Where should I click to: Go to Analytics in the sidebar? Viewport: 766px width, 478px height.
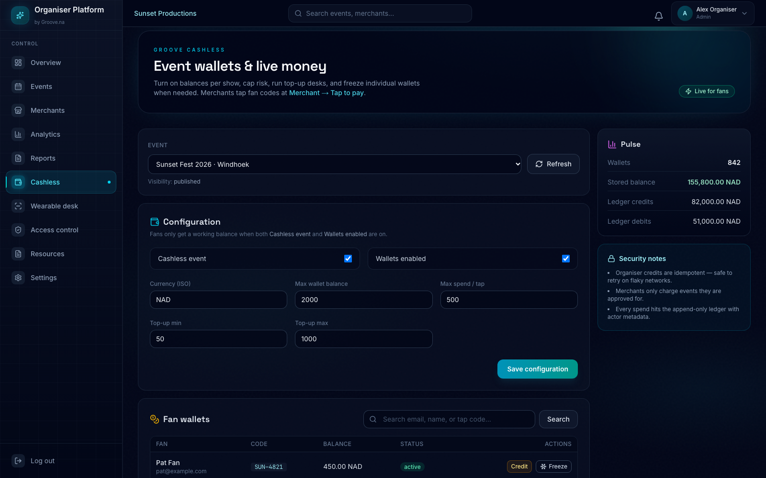(x=61, y=134)
